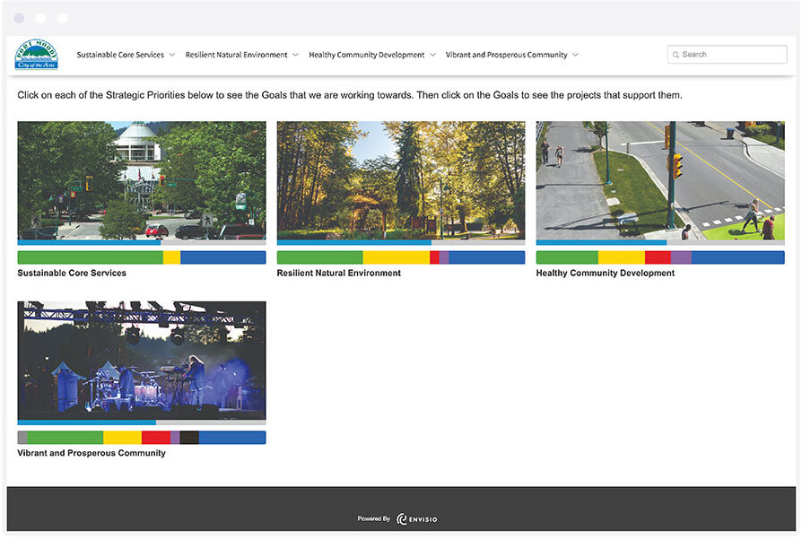Click the black segment of Vibrant and Prosperous Community bar
The image size is (802, 539).
(x=189, y=438)
